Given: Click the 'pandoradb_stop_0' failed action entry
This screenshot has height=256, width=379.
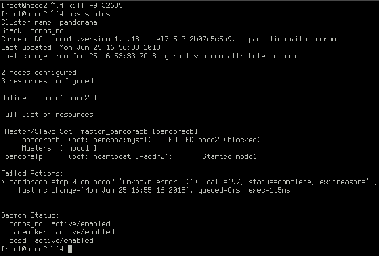Looking at the screenshot, I should (43, 182).
